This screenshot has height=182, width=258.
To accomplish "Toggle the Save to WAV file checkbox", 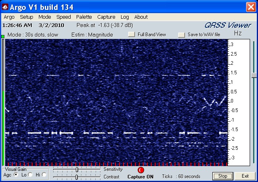I will pos(181,35).
